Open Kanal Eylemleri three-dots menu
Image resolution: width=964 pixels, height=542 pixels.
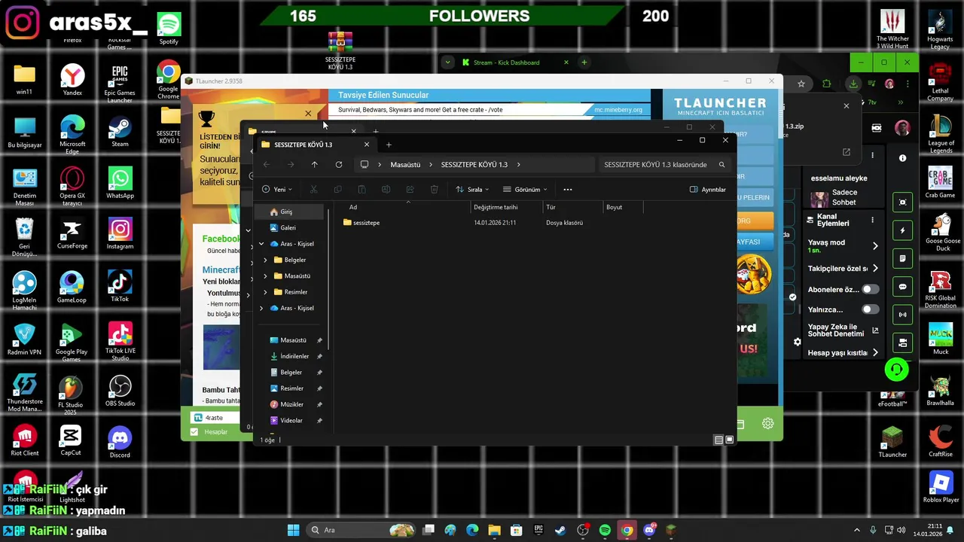[872, 220]
